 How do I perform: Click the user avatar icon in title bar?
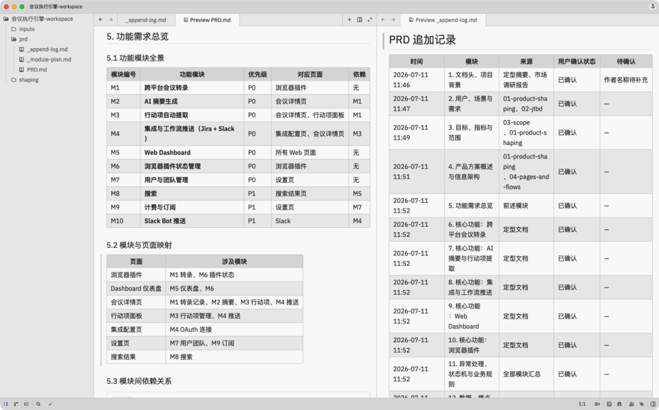pos(653,6)
